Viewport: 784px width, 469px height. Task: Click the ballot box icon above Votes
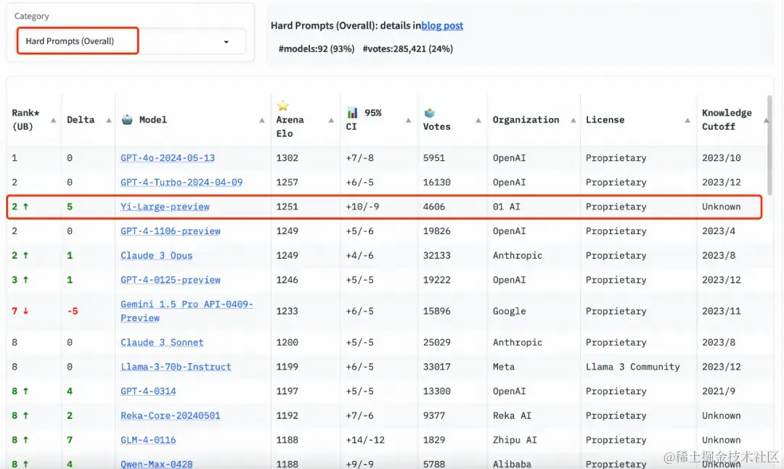(429, 113)
